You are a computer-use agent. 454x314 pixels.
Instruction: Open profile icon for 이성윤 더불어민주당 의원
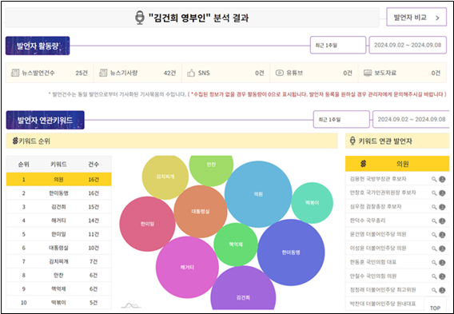point(442,248)
